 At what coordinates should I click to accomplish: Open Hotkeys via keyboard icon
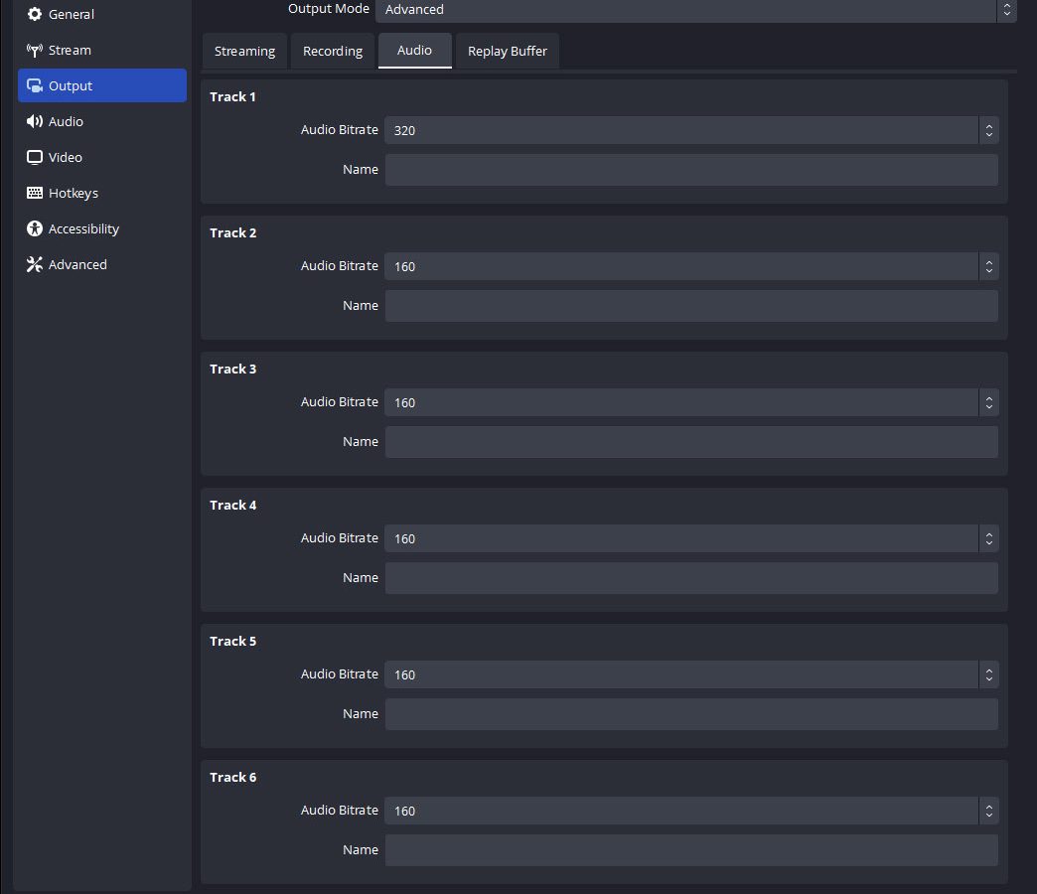[x=35, y=194]
